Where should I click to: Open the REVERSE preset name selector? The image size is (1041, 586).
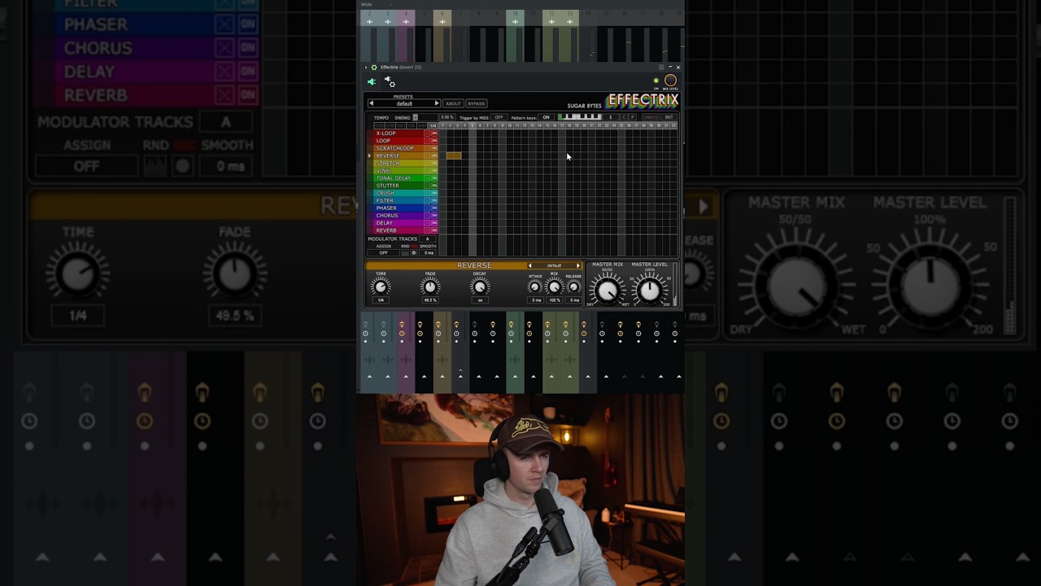[555, 265]
